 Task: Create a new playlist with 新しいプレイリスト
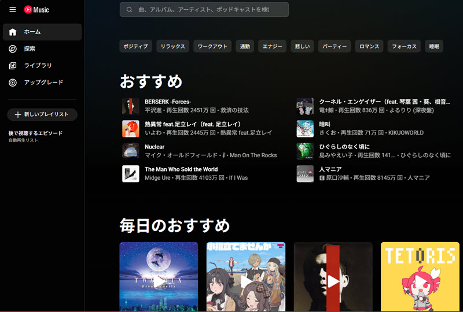point(42,114)
